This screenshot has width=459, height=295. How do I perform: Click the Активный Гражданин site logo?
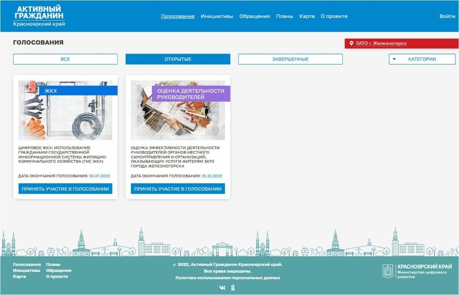[39, 16]
